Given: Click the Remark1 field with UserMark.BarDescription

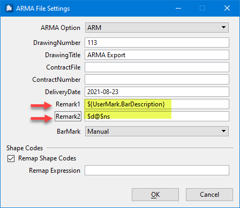Looking at the screenshot, I should pyautogui.click(x=157, y=104).
